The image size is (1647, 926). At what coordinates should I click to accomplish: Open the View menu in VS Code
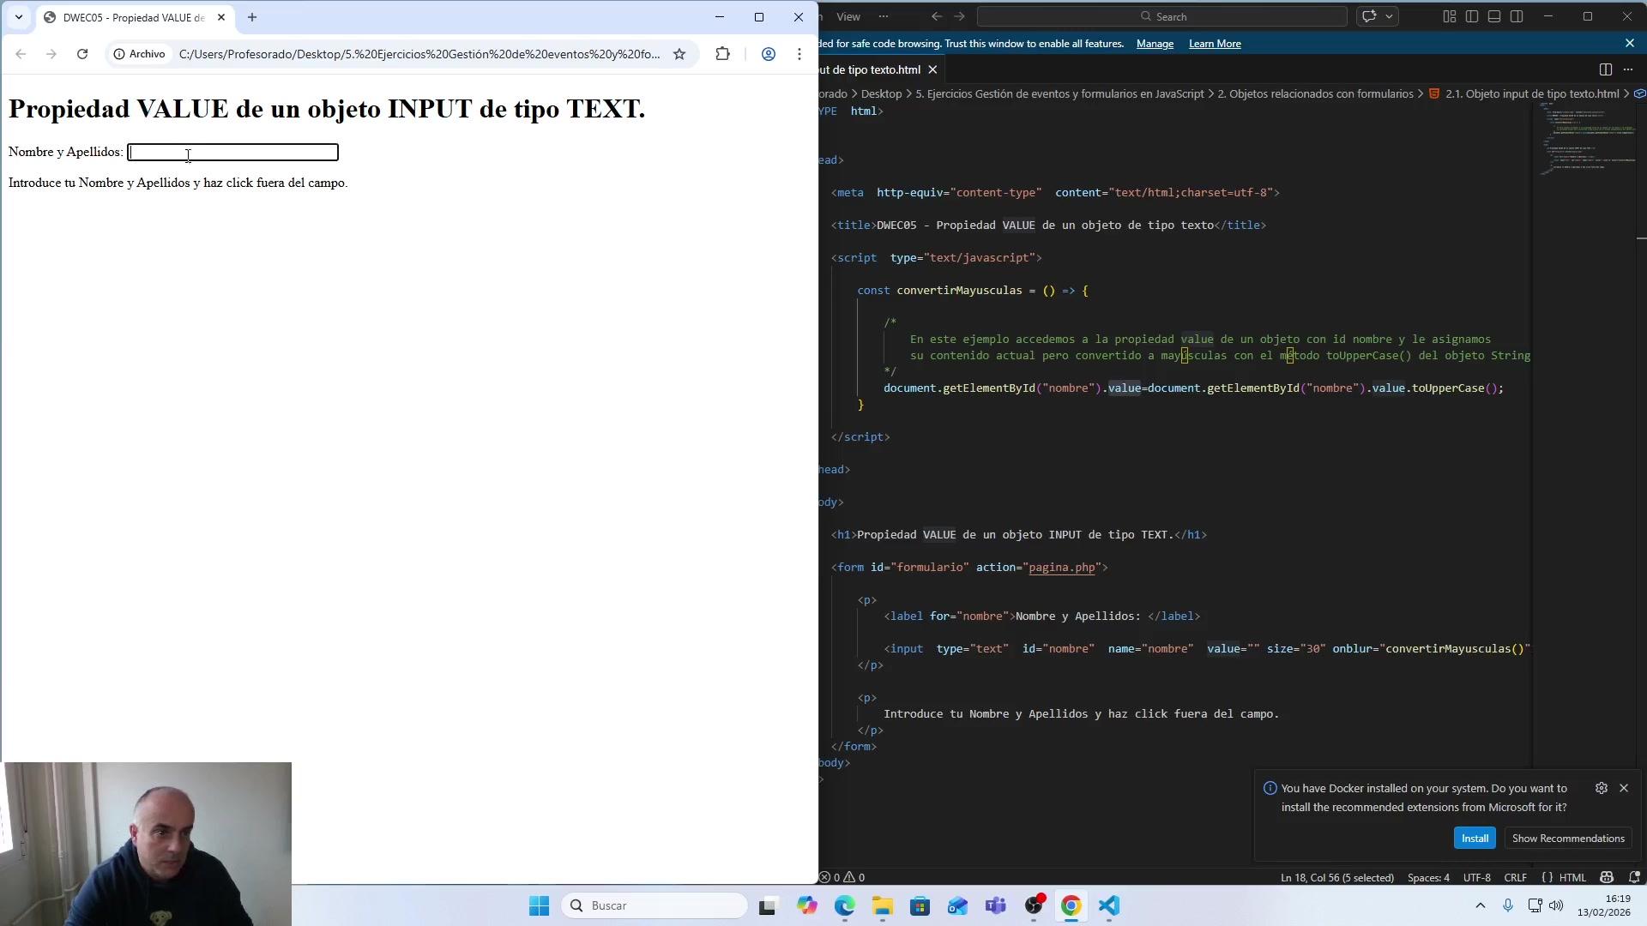click(848, 16)
